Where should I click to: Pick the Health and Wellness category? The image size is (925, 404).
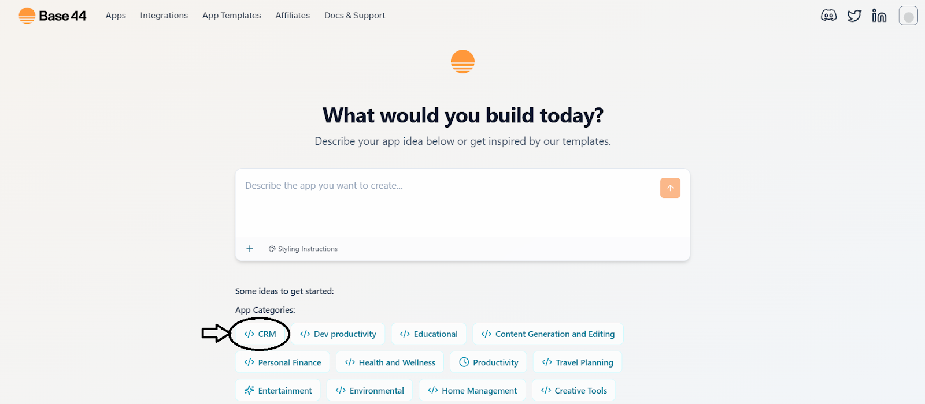390,362
